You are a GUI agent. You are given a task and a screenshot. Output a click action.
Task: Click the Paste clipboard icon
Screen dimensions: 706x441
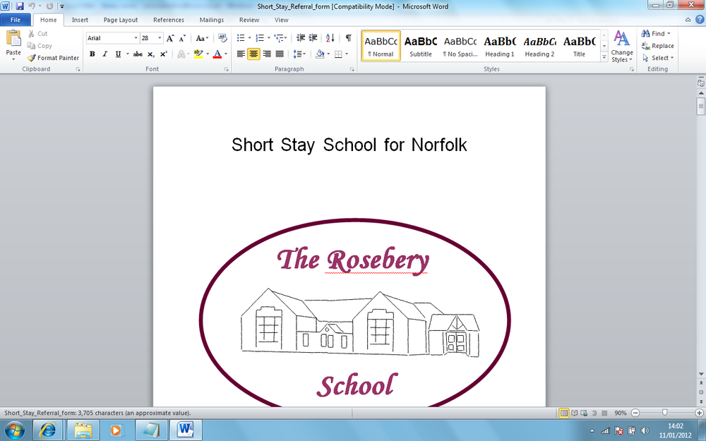click(13, 39)
